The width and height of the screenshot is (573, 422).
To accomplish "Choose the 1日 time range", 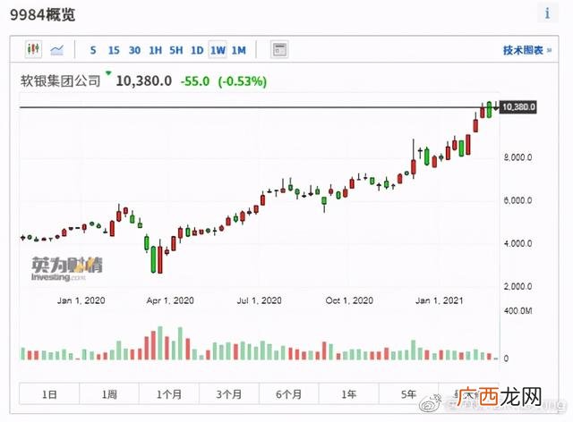I will pos(49,394).
